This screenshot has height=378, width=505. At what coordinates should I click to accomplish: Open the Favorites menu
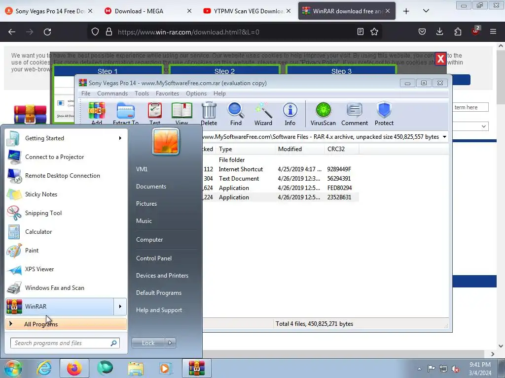click(x=167, y=94)
